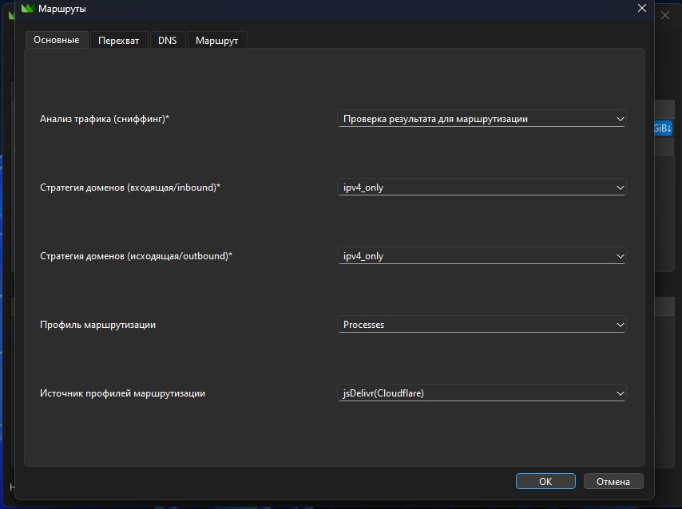Expand the traffic sniffing analysis dropdown
This screenshot has width=682, height=509.
[x=482, y=119]
